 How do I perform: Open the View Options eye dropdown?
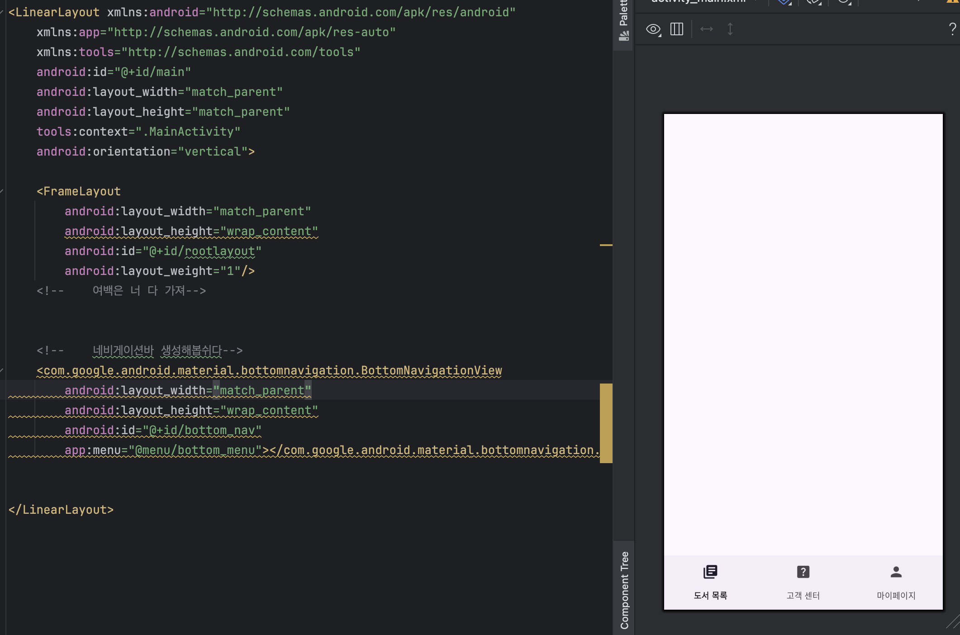point(653,30)
